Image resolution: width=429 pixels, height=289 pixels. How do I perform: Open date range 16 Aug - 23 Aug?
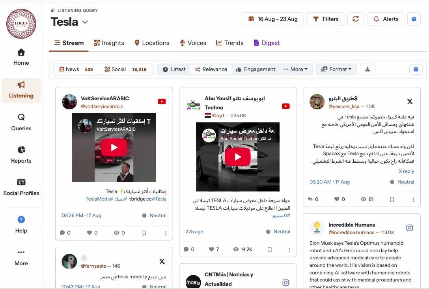pos(272,19)
